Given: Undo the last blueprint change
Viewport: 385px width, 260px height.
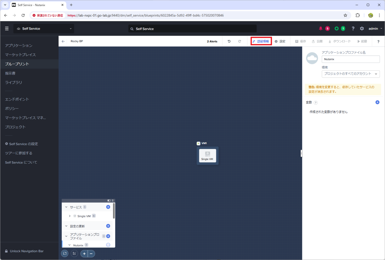Looking at the screenshot, I should point(229,41).
